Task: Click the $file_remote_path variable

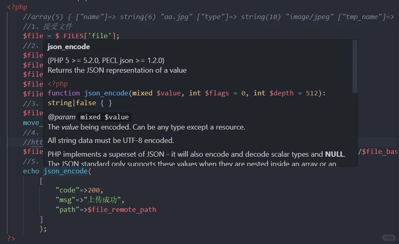Action: pos(122,210)
